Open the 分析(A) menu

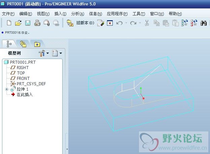click(78, 14)
